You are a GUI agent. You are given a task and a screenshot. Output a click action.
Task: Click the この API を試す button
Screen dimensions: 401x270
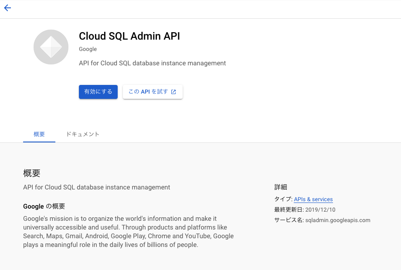pos(153,92)
